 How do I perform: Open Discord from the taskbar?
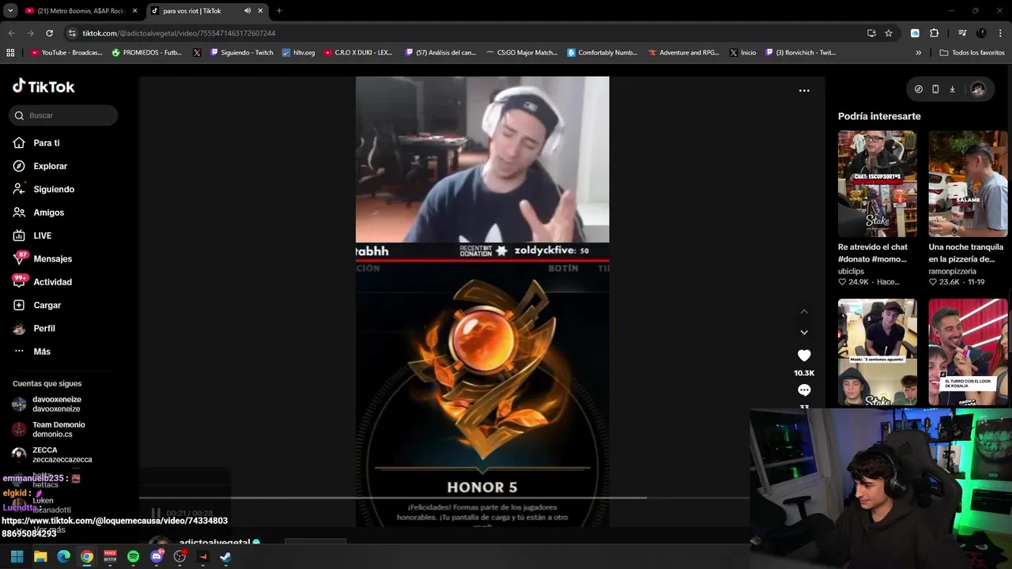[x=157, y=556]
